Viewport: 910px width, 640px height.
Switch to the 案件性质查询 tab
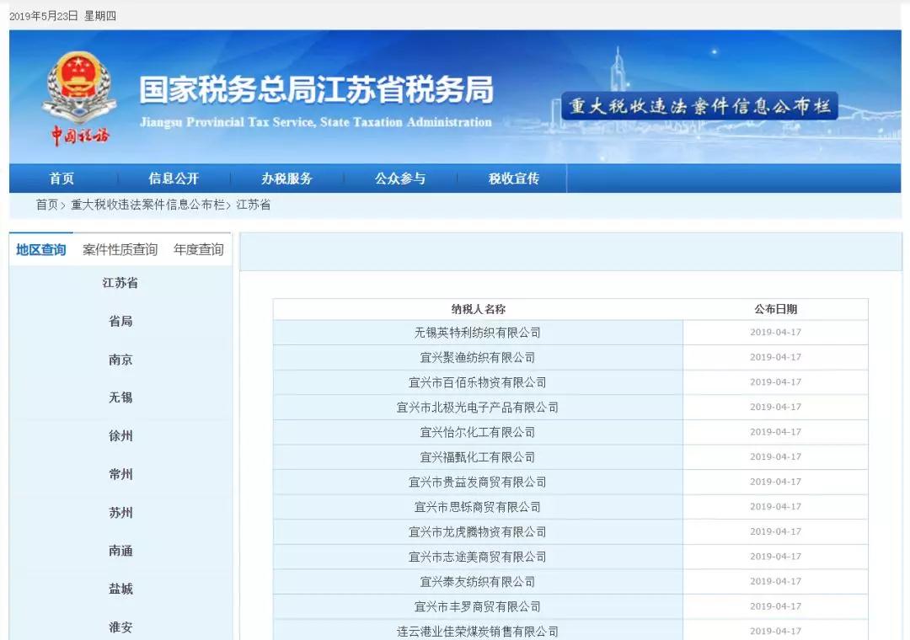[120, 249]
